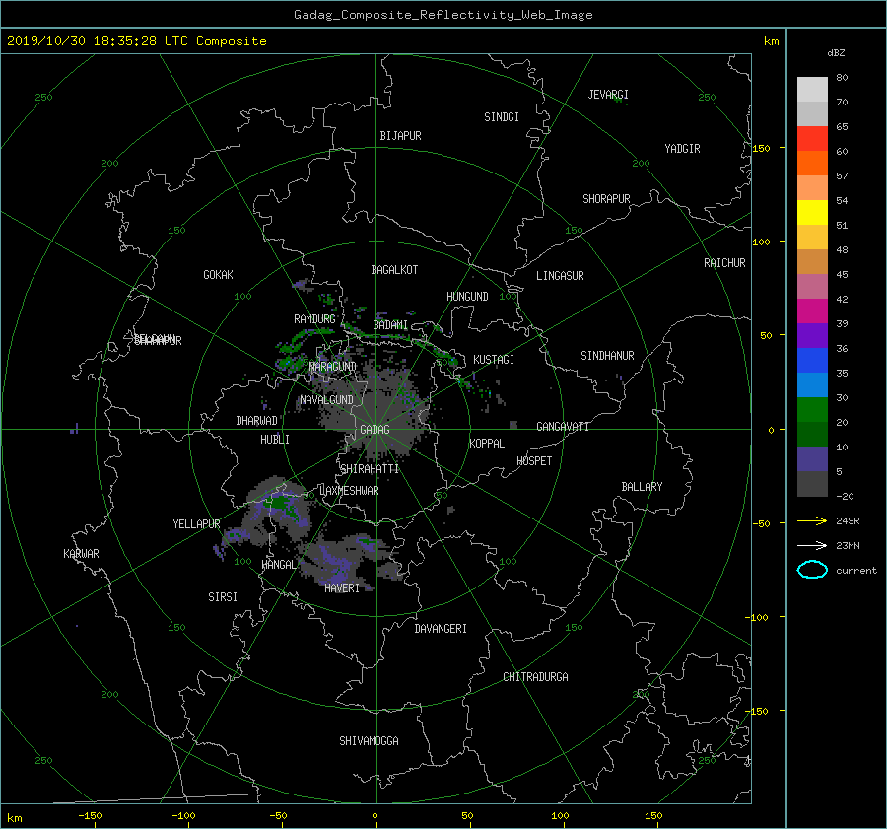Click the 'SIRSI' city label
Screen dimensions: 887x829
pyautogui.click(x=223, y=597)
